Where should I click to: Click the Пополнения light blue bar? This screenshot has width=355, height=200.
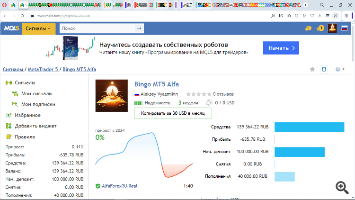[x=284, y=177]
